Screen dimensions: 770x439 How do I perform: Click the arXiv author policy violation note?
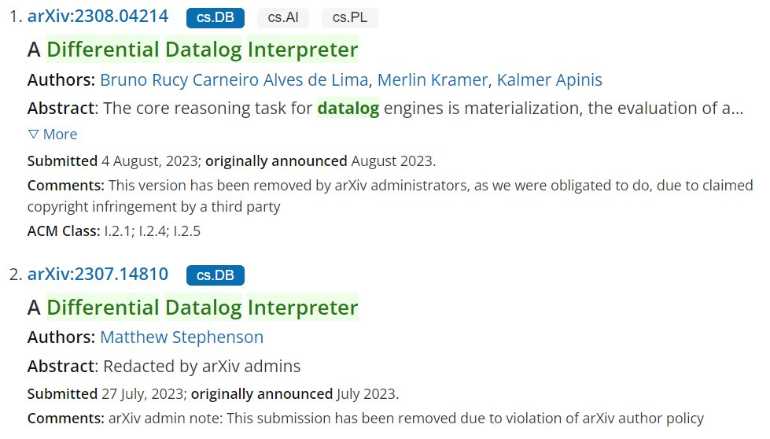pyautogui.click(x=405, y=419)
